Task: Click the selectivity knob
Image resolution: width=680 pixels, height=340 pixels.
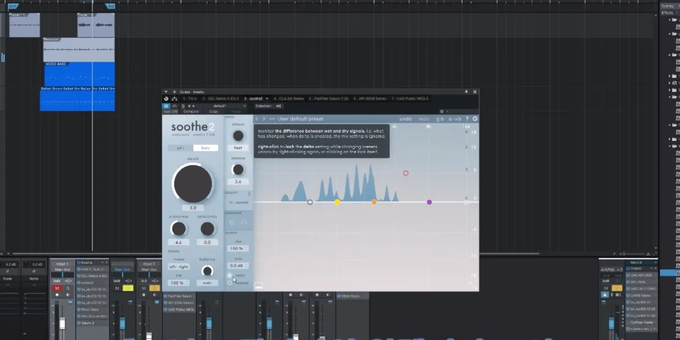Action: click(208, 229)
